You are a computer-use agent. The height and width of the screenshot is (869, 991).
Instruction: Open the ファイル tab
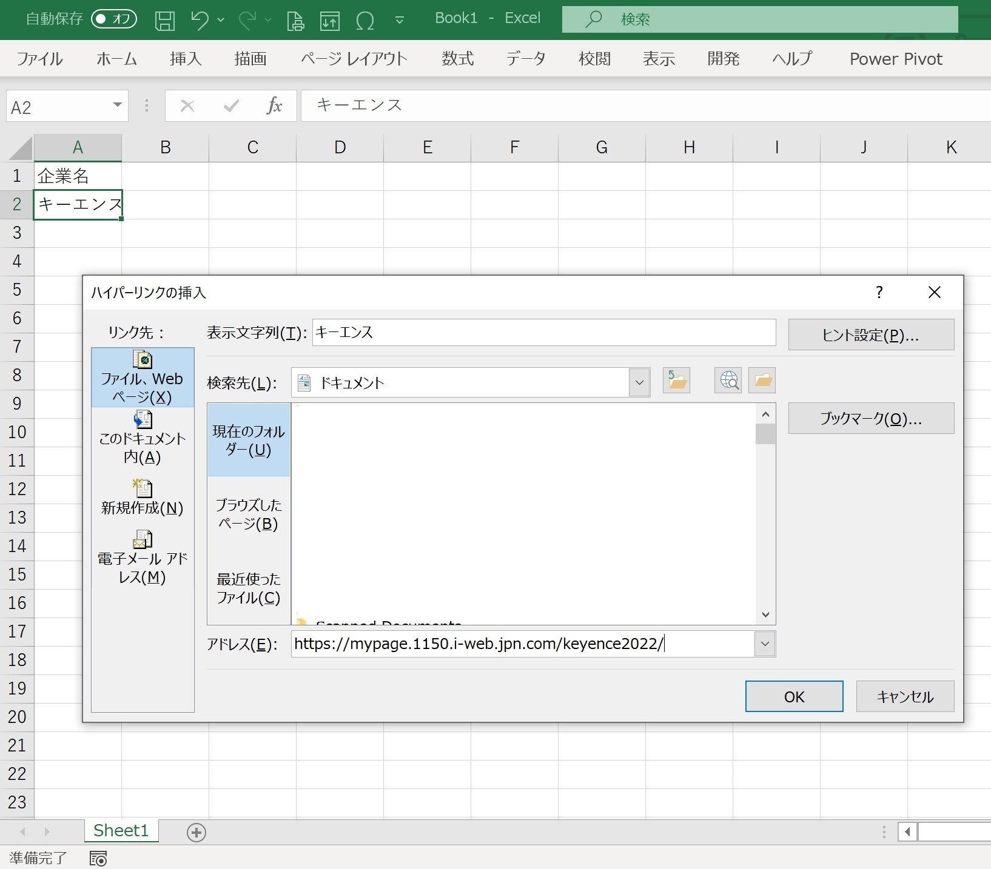pyautogui.click(x=39, y=59)
